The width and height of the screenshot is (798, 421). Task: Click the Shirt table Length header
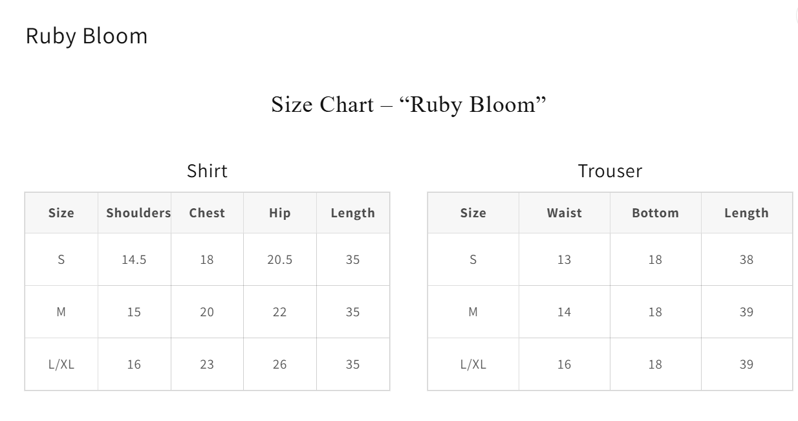pos(352,213)
